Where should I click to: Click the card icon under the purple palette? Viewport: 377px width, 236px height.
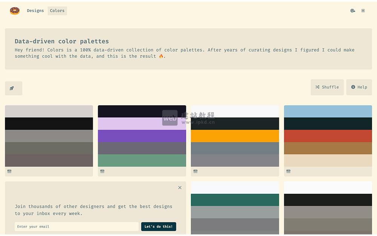coord(102,171)
